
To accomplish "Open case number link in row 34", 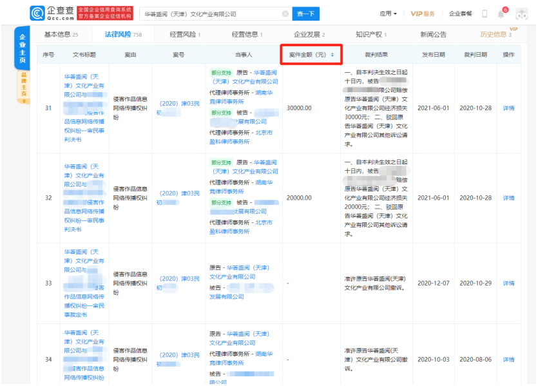I will click(x=178, y=360).
